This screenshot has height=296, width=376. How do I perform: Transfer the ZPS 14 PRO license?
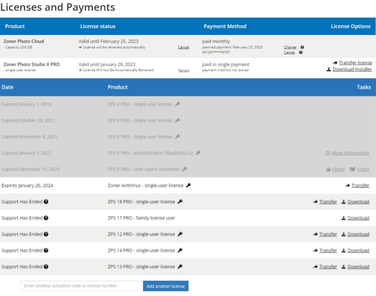[328, 251]
